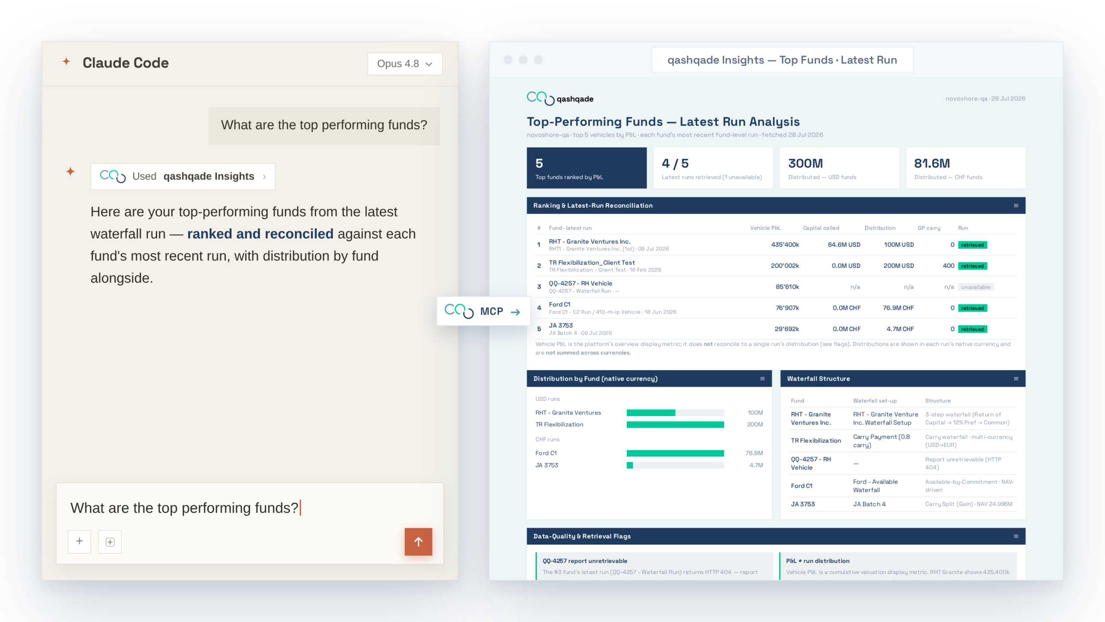Click the retrieved badge in the Ford C1 row
The height and width of the screenshot is (622, 1105).
click(x=972, y=308)
